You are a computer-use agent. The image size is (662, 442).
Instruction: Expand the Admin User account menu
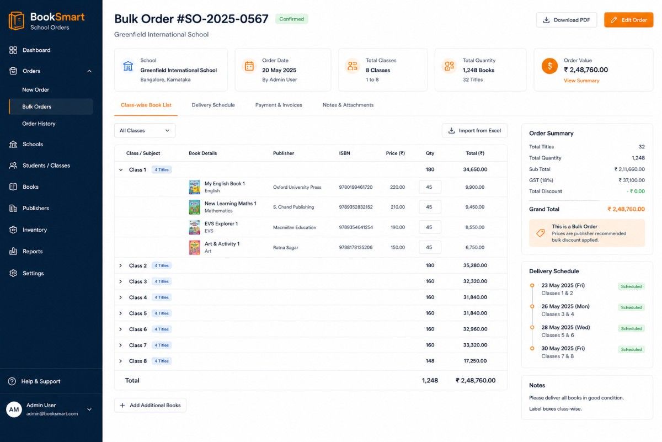tap(89, 409)
